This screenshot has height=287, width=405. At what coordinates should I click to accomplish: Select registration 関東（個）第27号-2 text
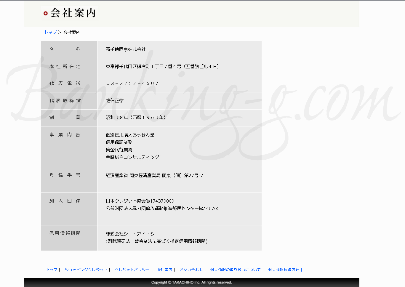click(183, 176)
